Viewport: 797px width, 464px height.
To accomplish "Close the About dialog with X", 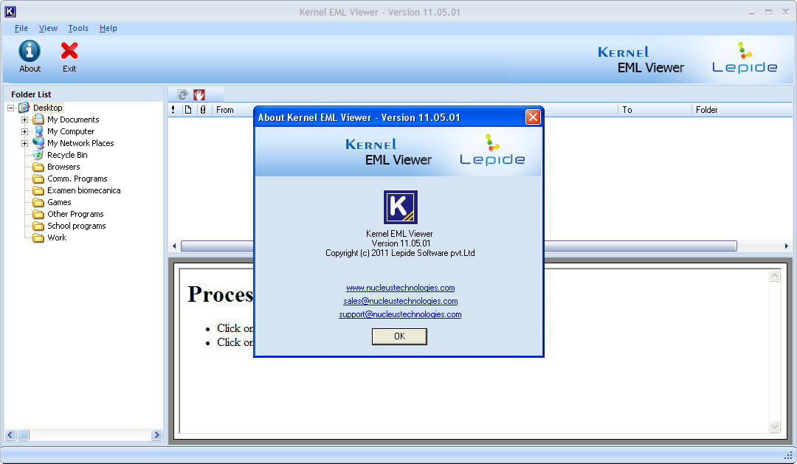I will point(533,117).
